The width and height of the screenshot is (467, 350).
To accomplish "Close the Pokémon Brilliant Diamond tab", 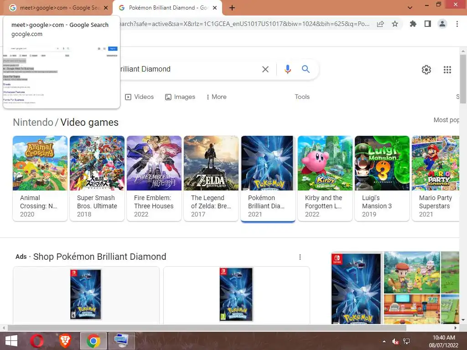I will click(215, 8).
